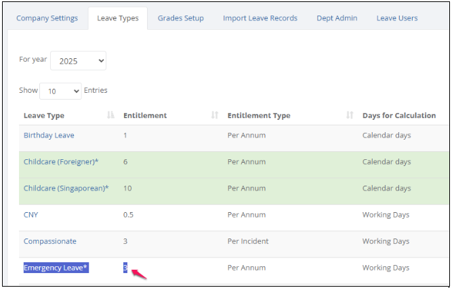Open the Grades Setup tab
The image size is (452, 288).
coord(181,18)
